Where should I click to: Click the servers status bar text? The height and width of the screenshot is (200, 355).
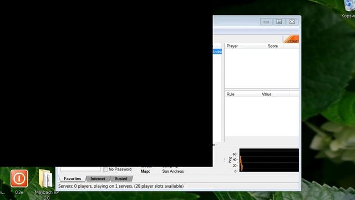121,186
